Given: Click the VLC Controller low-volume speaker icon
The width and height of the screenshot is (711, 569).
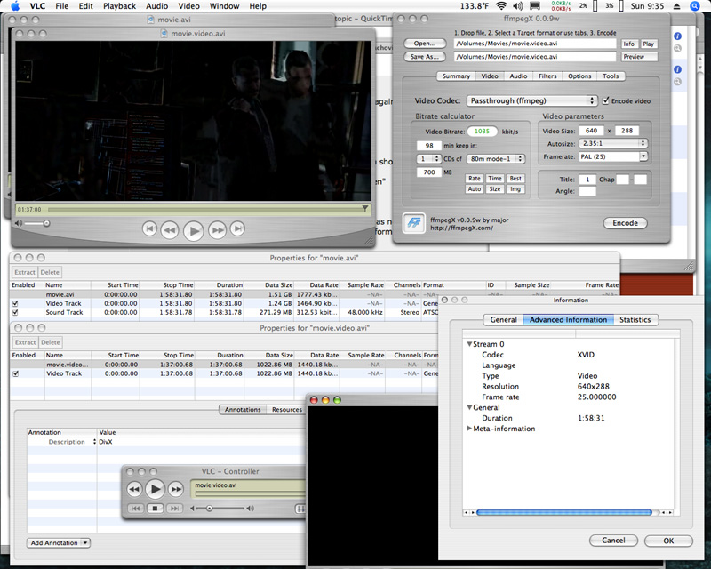Looking at the screenshot, I should [x=192, y=509].
